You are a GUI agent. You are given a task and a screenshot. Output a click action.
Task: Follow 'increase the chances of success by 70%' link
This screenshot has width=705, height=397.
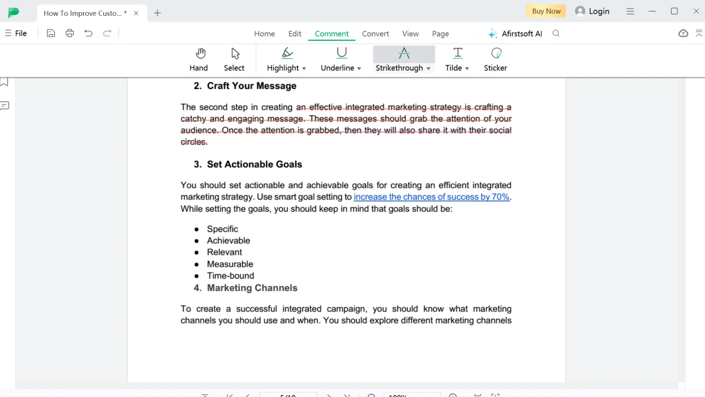tap(431, 197)
